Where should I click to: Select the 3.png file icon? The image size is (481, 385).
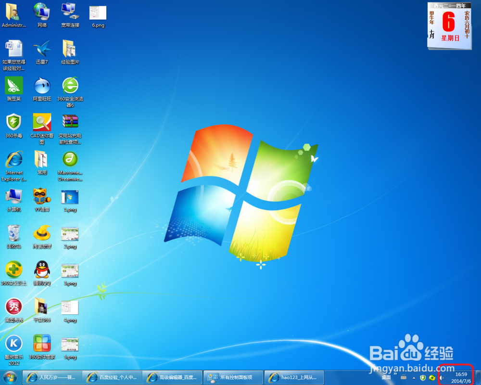pyautogui.click(x=70, y=275)
